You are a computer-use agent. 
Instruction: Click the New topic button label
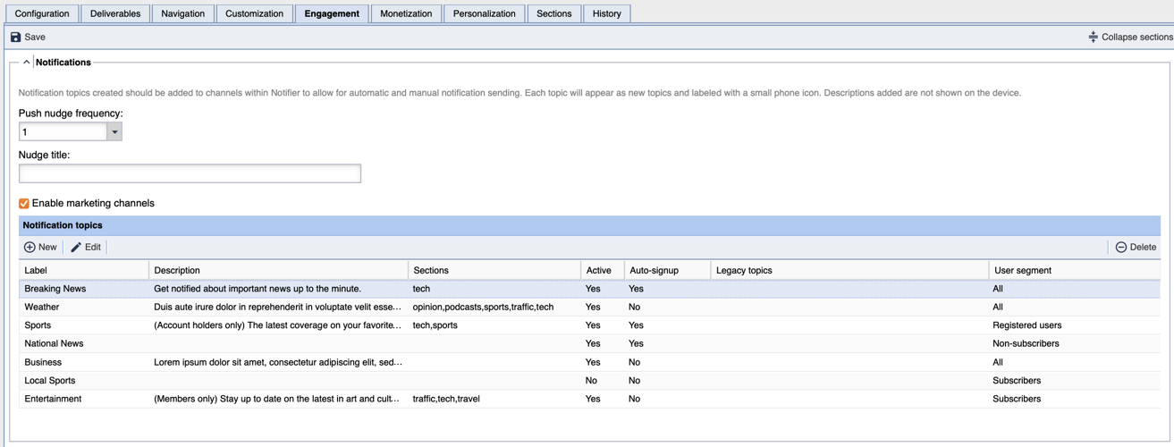47,247
